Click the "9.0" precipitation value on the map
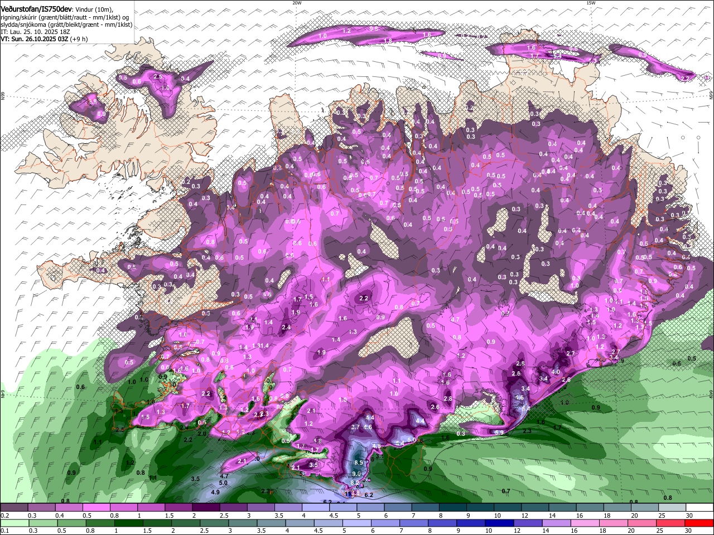The image size is (714, 535). coord(356,474)
